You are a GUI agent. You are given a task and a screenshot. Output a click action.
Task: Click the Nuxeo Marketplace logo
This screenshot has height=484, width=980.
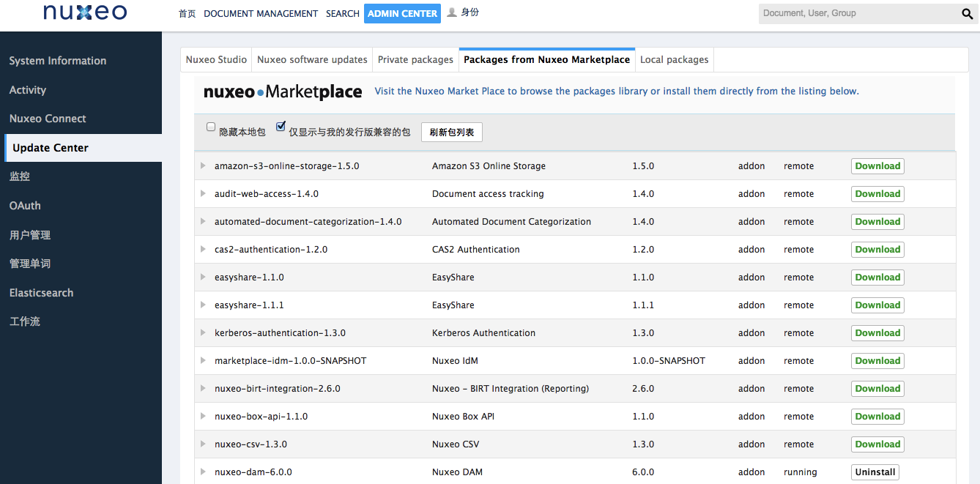(283, 92)
